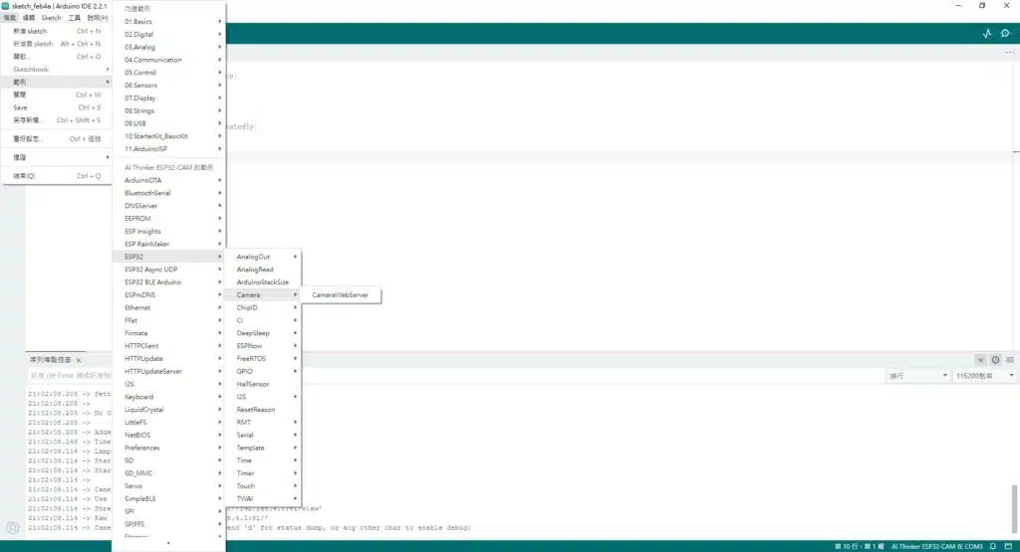Click the serial monitor vertical scrollbar

[x=1014, y=508]
